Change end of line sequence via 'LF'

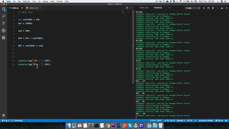(x=195, y=120)
